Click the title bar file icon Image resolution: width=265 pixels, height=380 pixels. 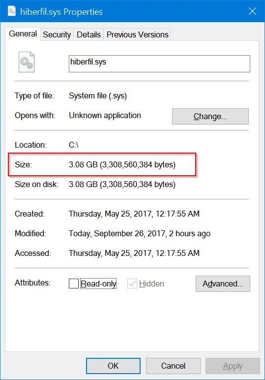click(x=11, y=11)
